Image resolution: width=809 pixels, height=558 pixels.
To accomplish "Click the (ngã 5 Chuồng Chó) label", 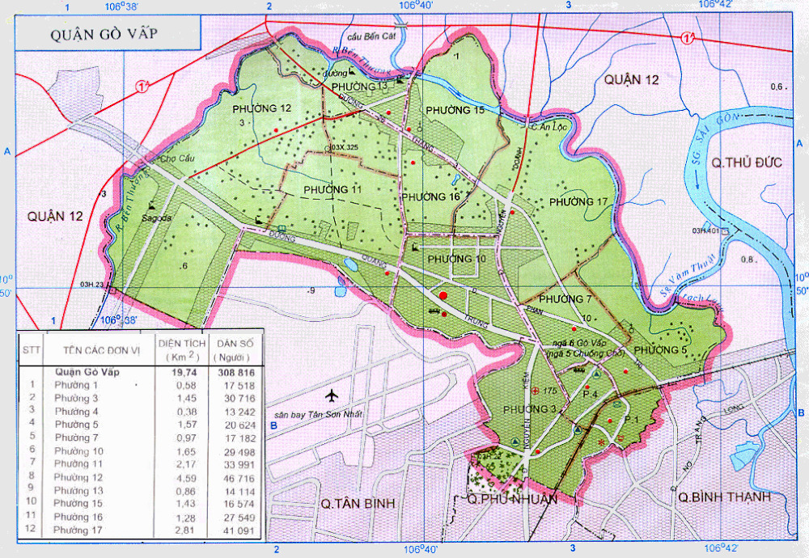I will 585,353.
